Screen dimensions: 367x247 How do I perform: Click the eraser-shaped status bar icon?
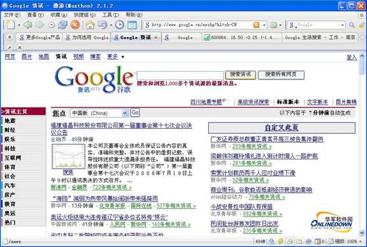pos(308,241)
